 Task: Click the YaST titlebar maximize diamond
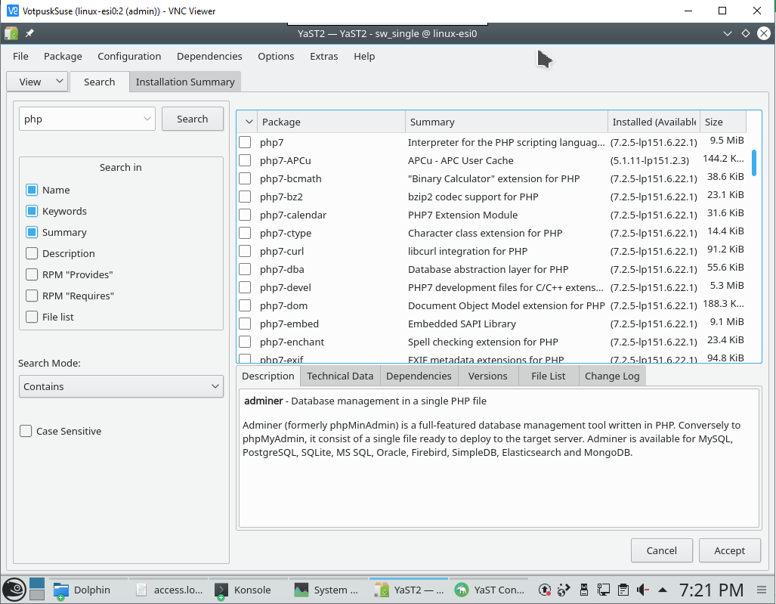(745, 34)
